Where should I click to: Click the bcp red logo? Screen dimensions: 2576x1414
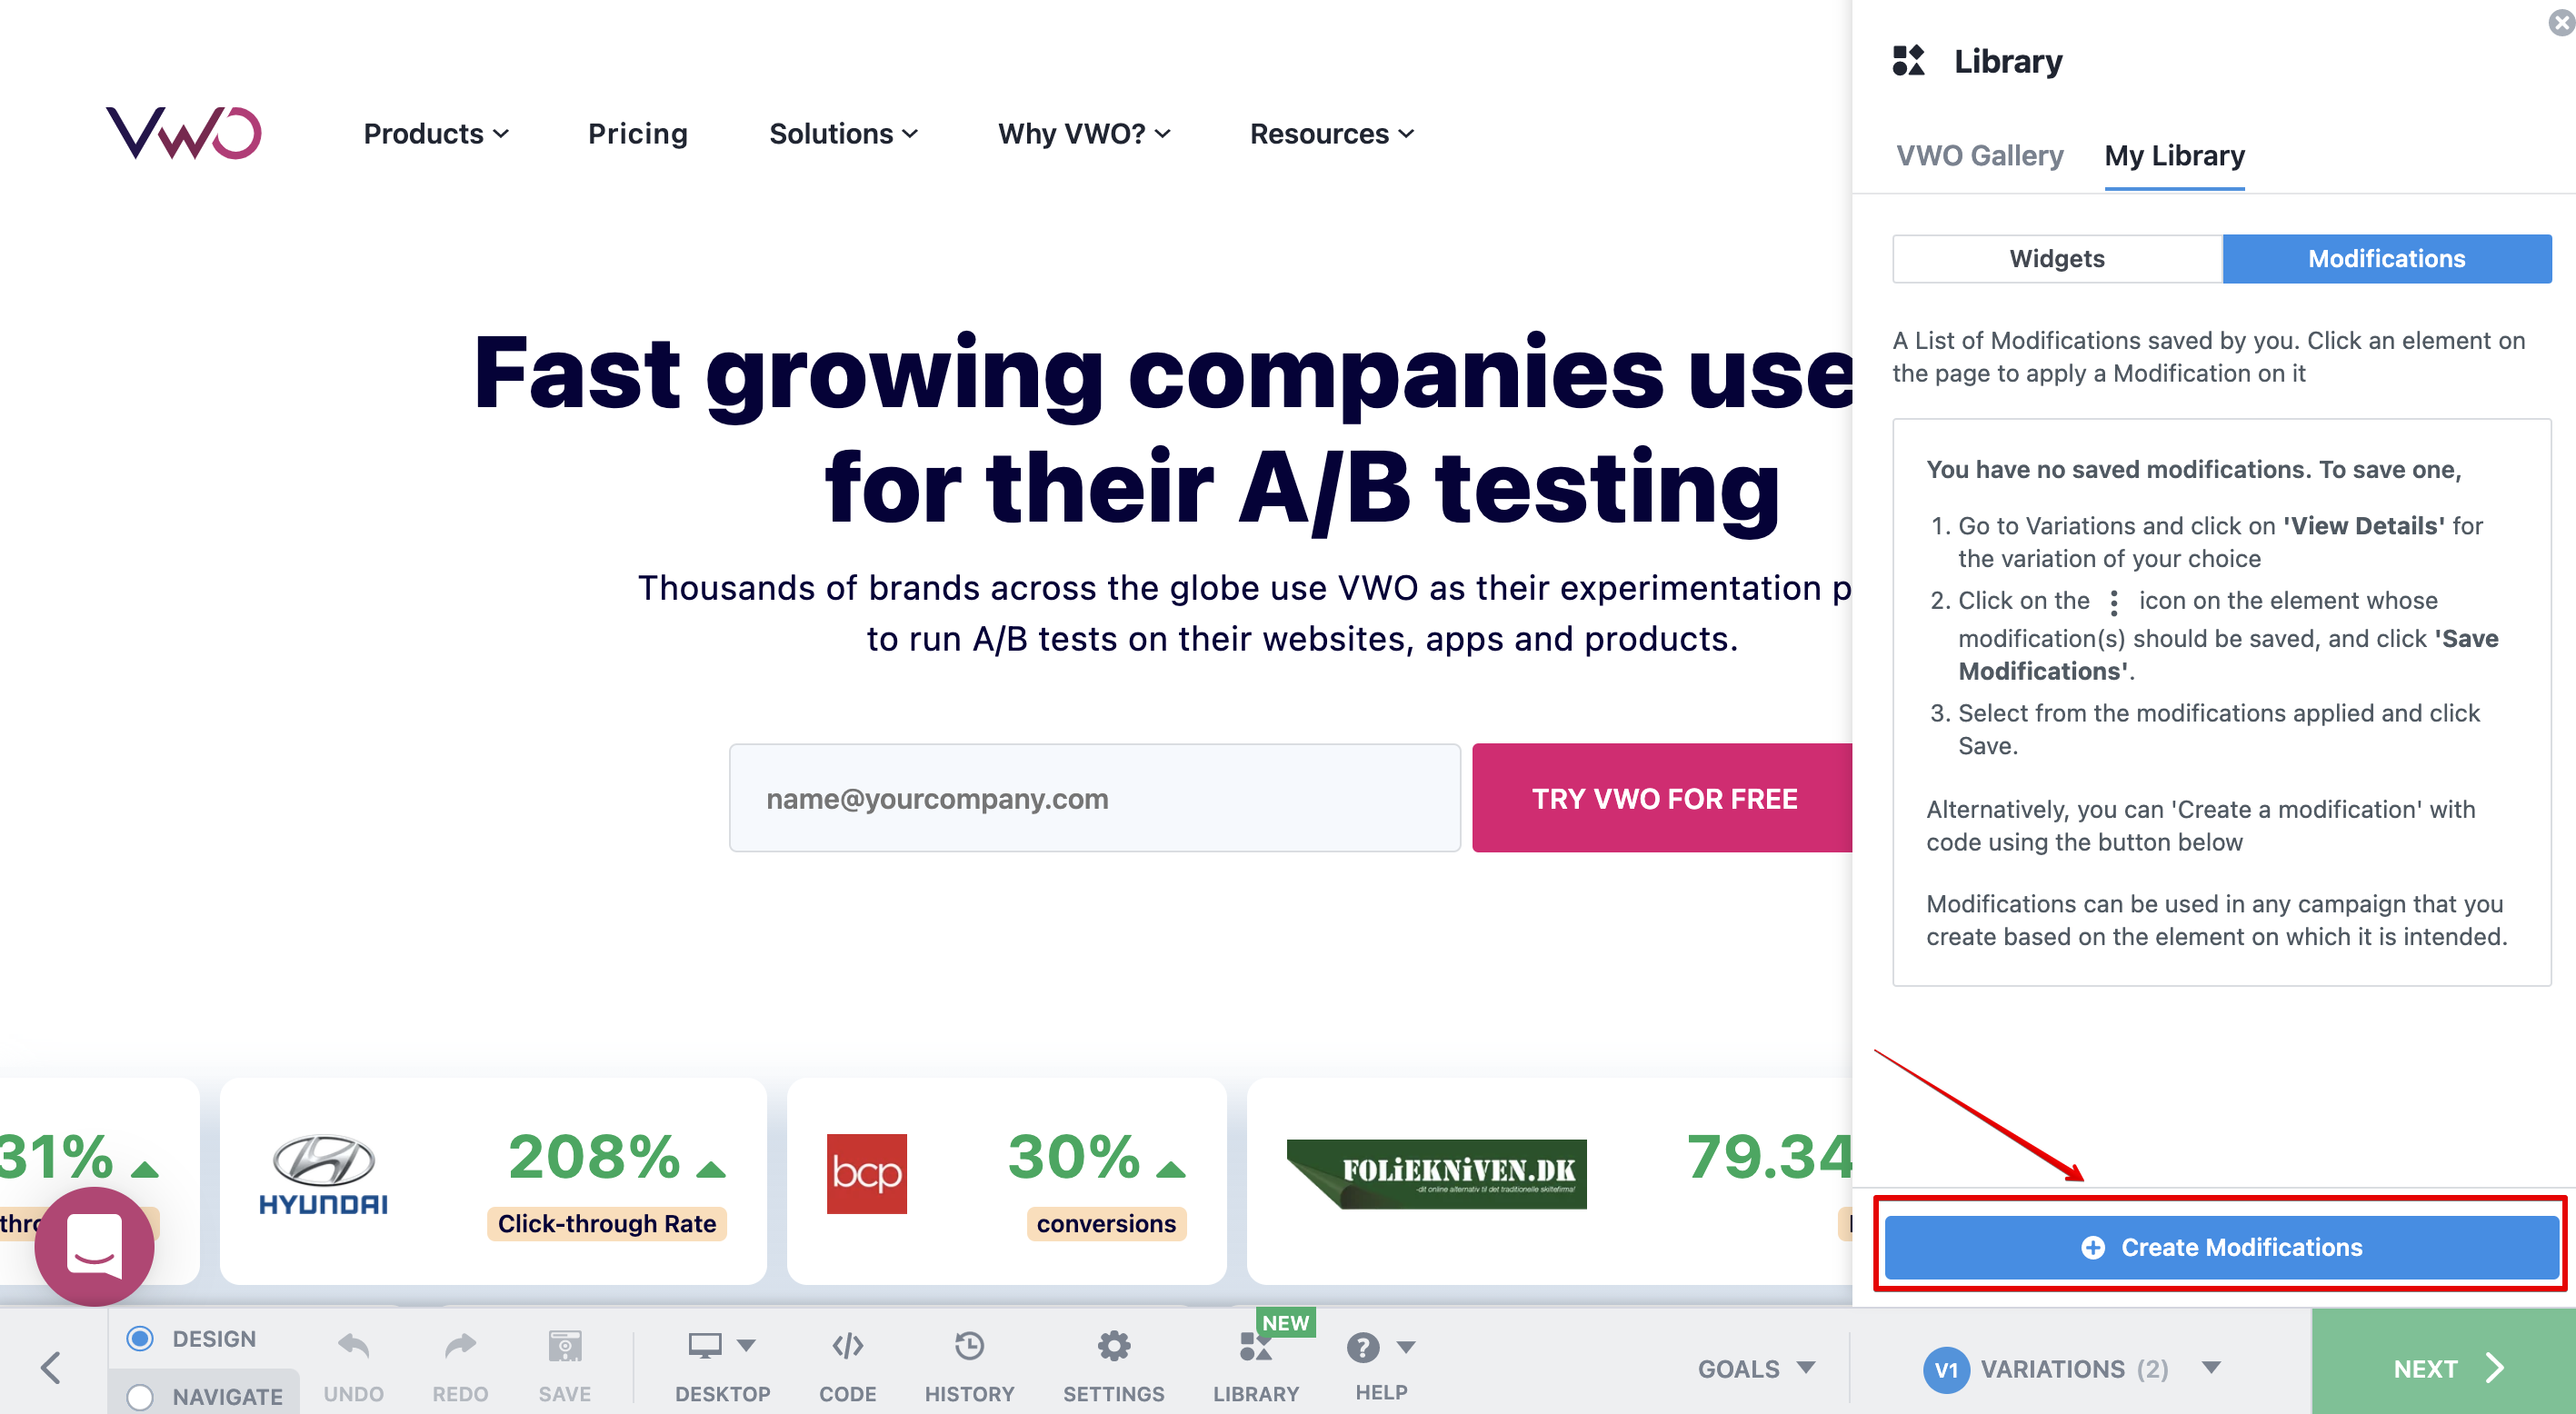(866, 1173)
